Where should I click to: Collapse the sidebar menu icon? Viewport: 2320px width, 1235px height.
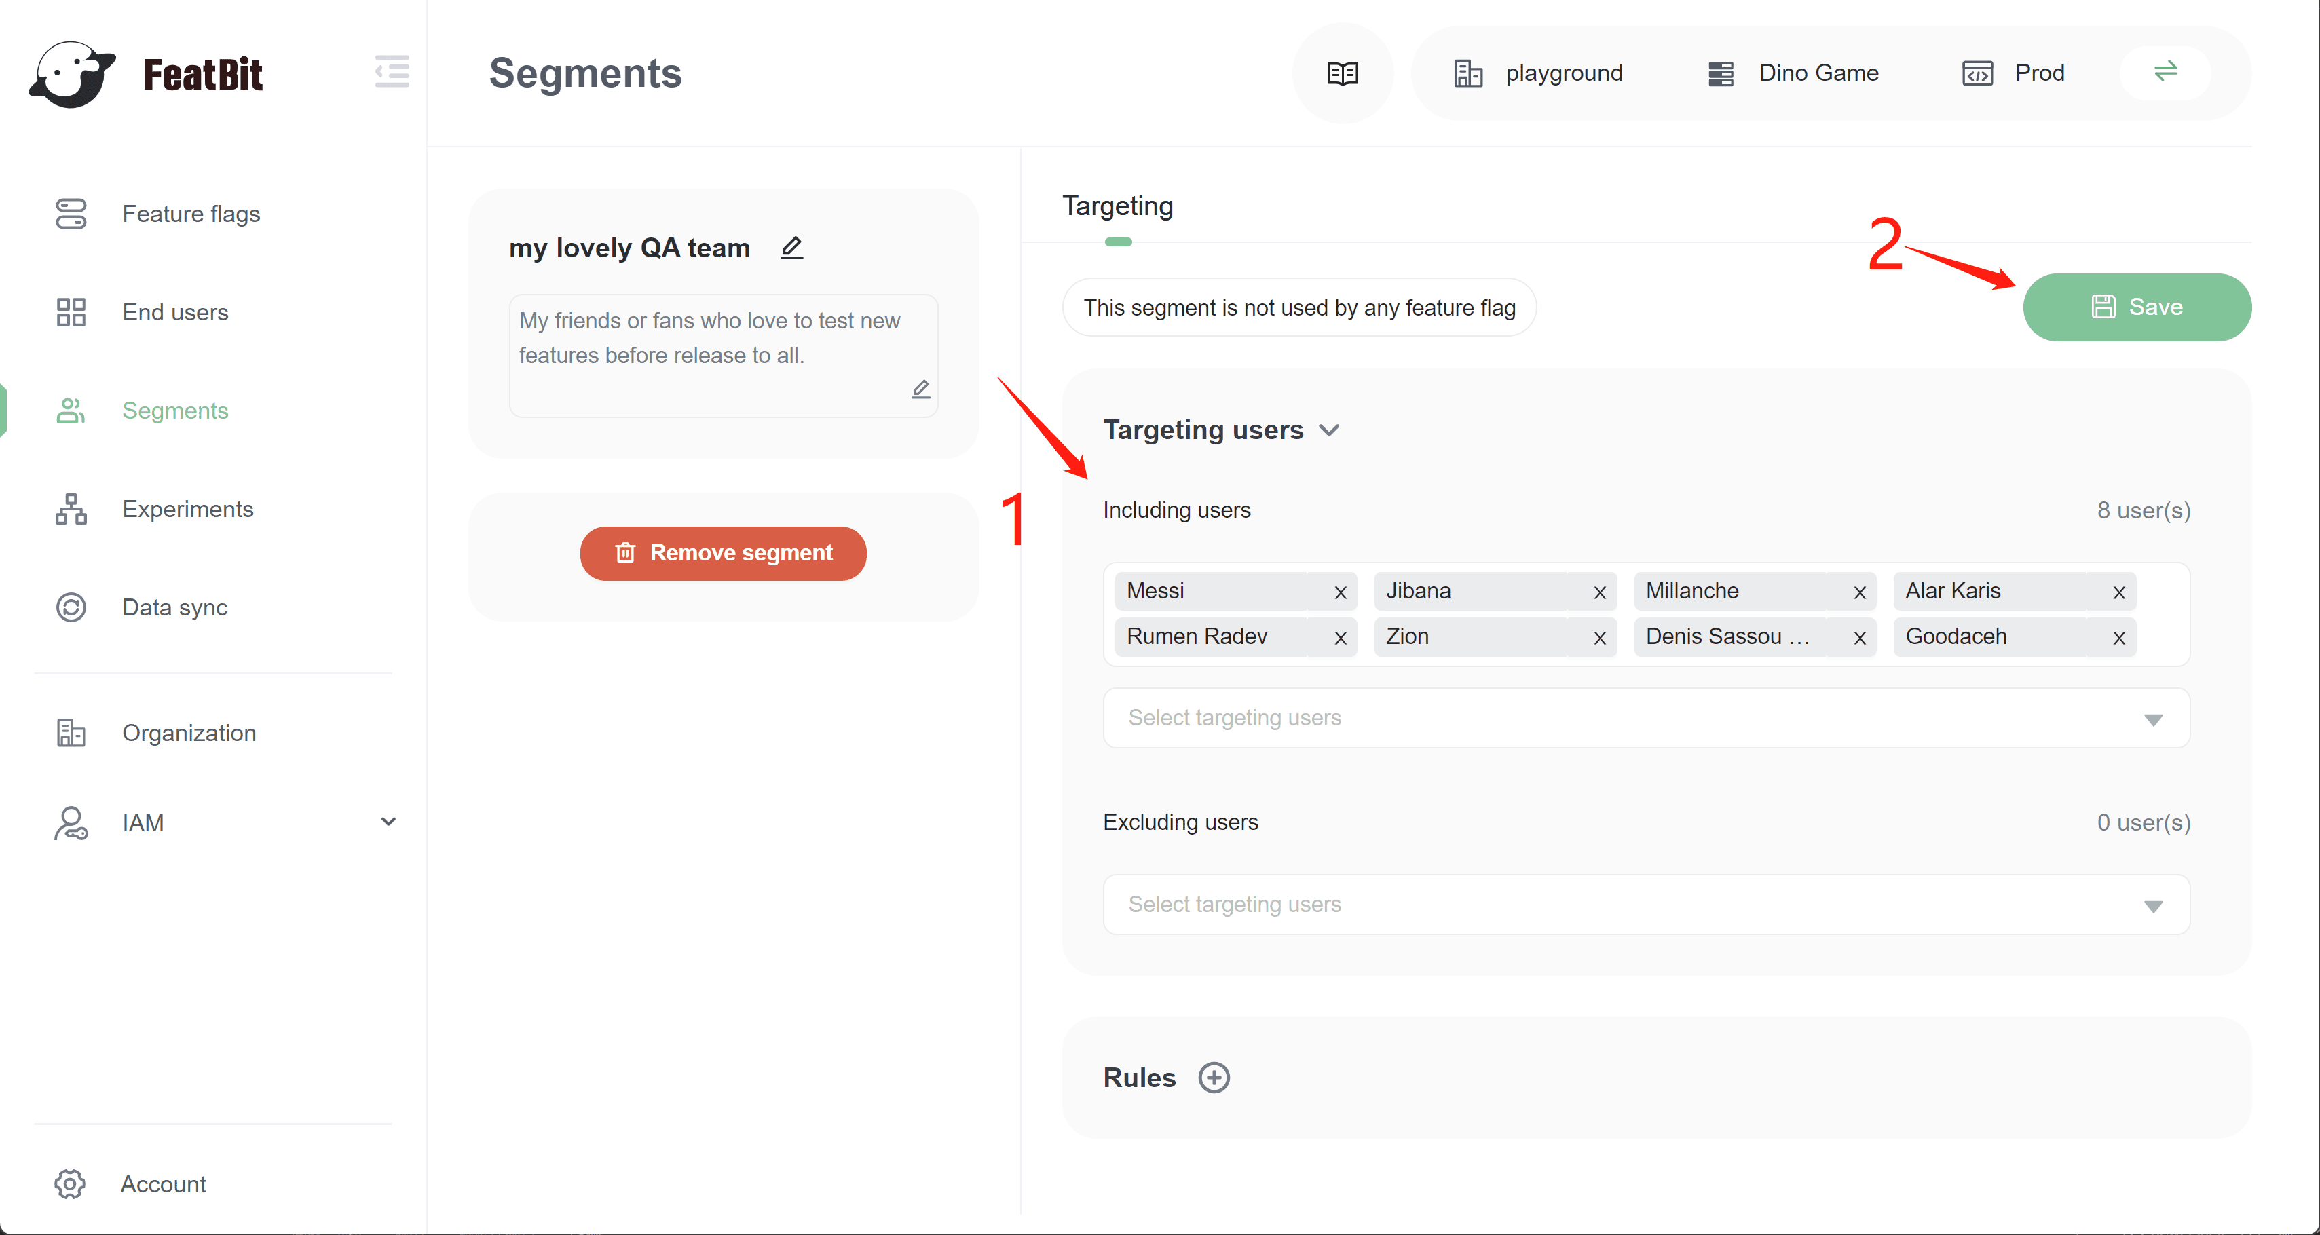(392, 71)
